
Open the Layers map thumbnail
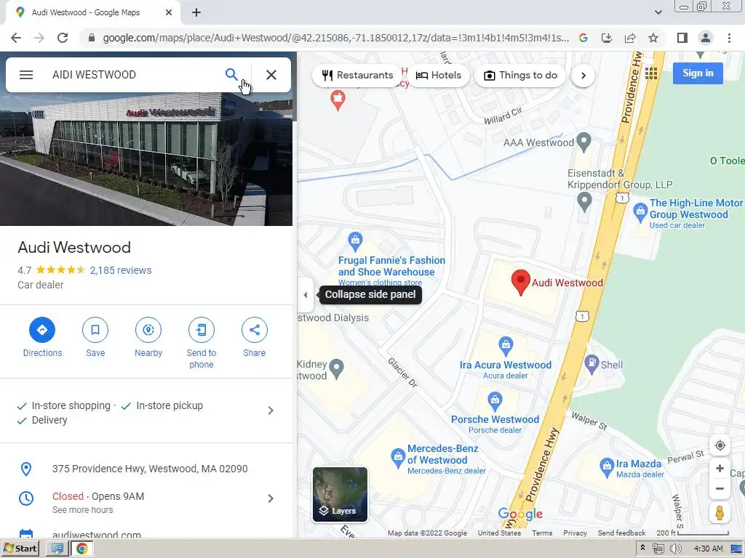(x=340, y=494)
